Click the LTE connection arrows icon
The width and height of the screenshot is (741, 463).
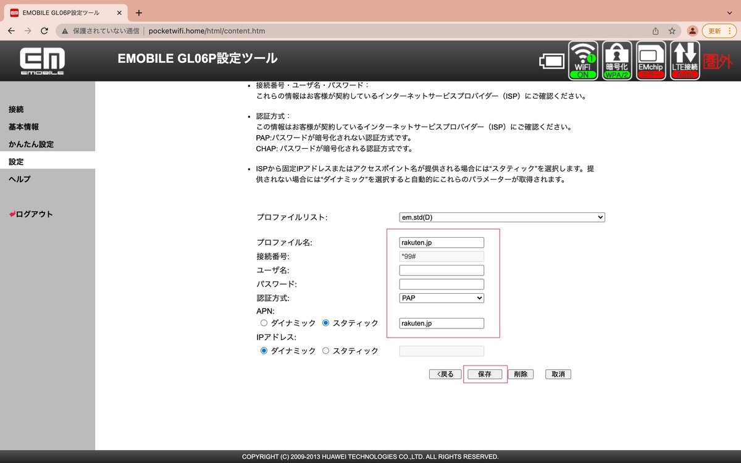click(685, 60)
